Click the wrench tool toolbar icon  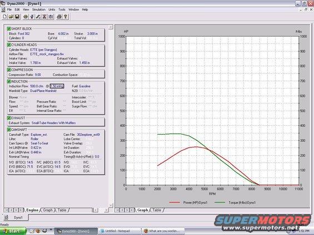(x=38, y=17)
